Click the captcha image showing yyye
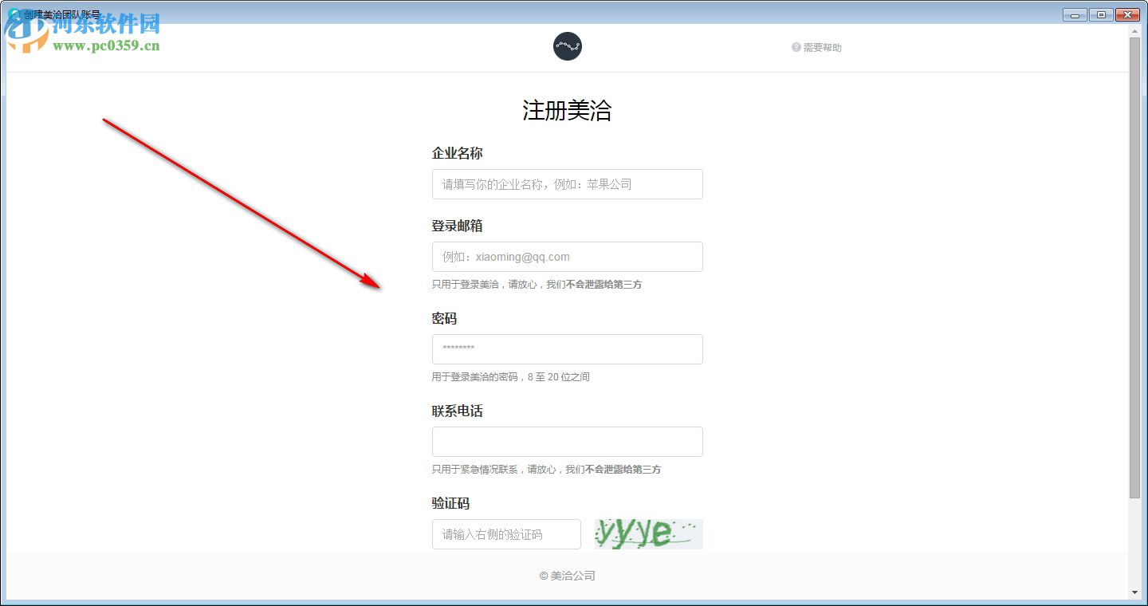 tap(647, 533)
